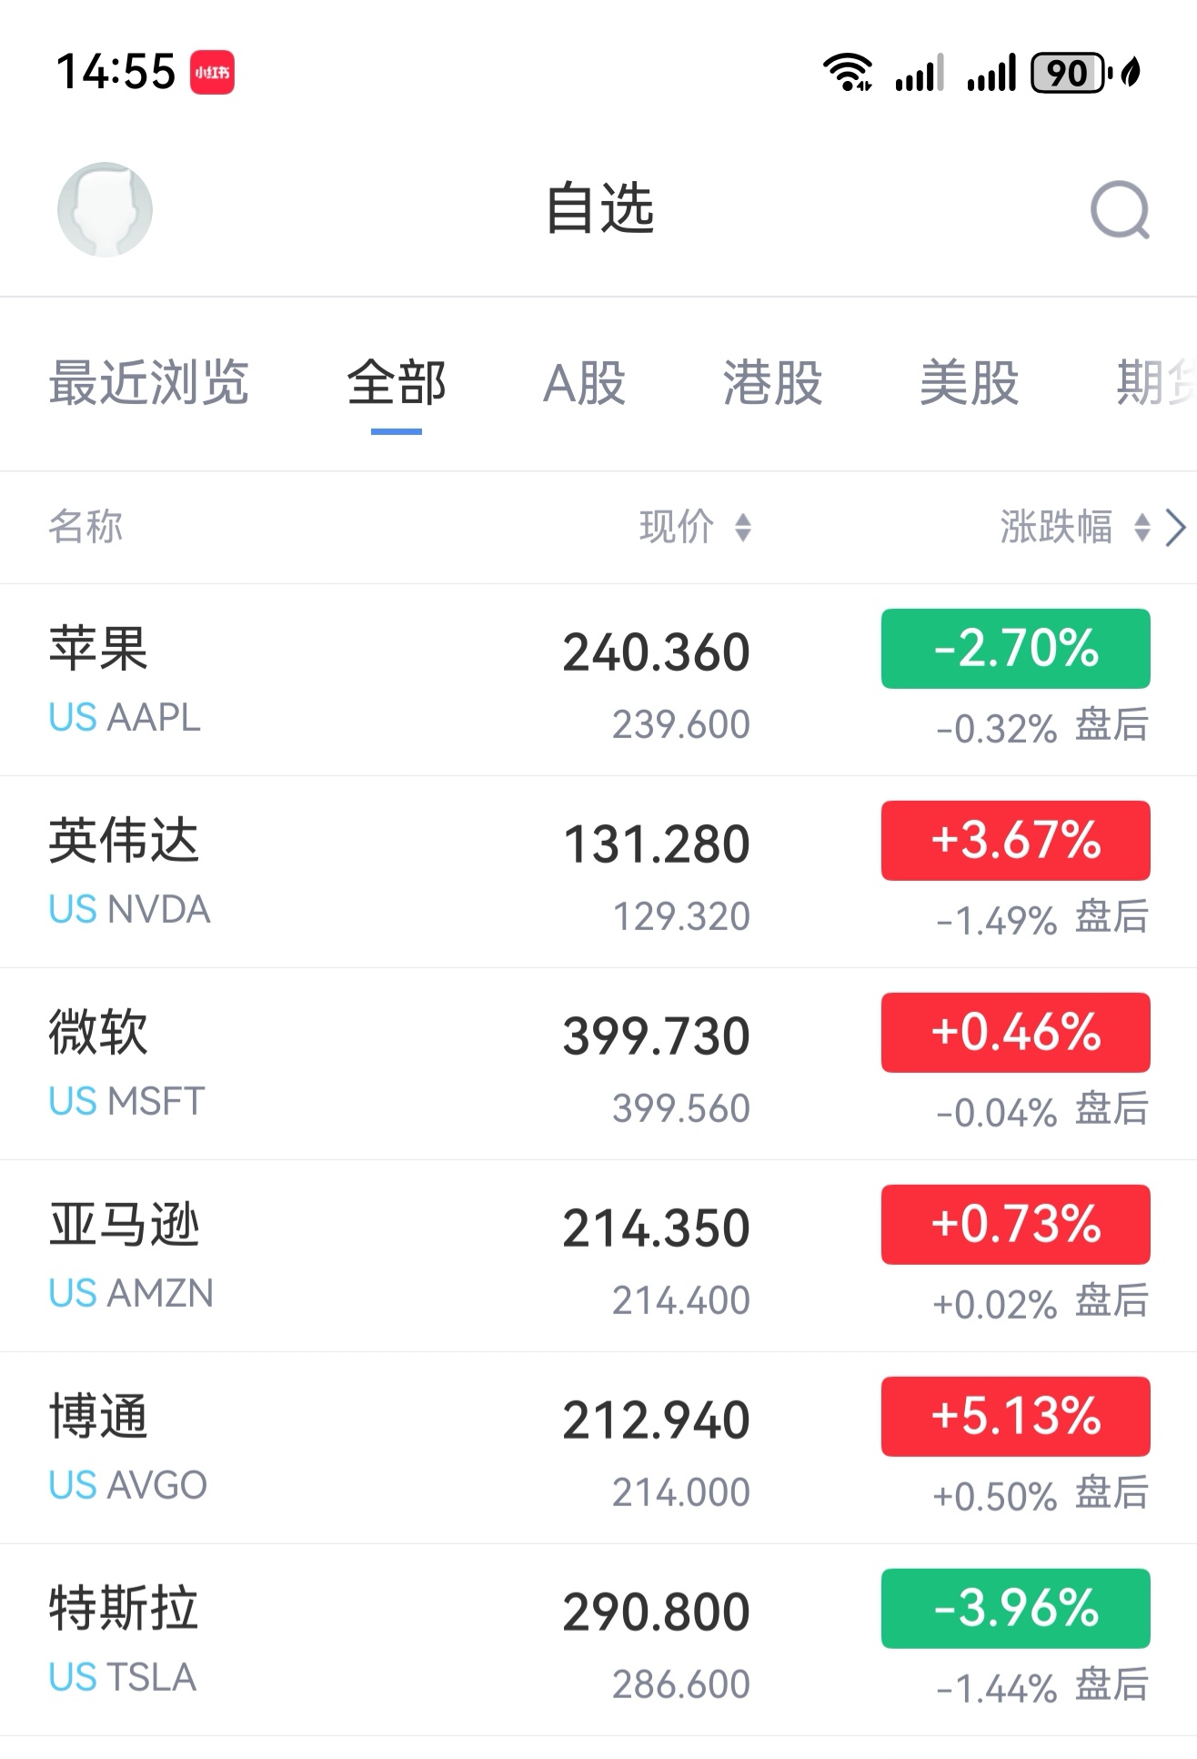This screenshot has height=1759, width=1197.
Task: Toggle Nvidia's +3.67% change badge
Action: pos(1015,841)
